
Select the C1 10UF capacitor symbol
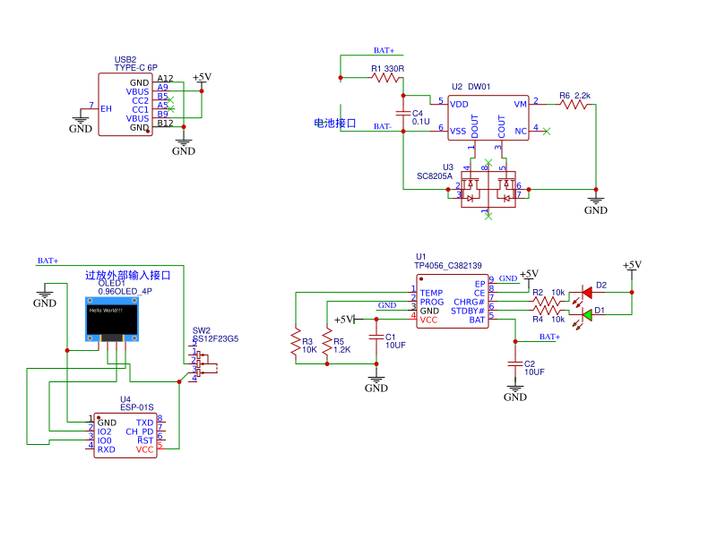[376, 337]
